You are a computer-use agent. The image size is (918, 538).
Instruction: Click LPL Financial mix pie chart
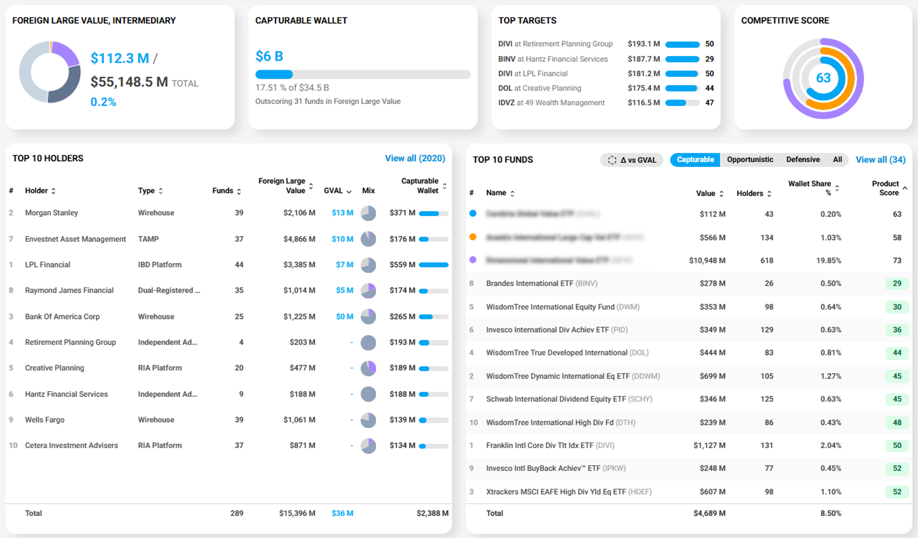coord(368,265)
